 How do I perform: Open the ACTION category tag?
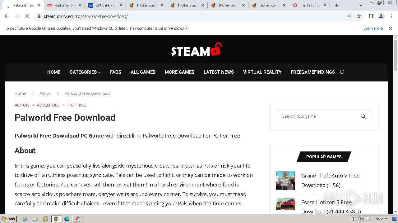(x=22, y=105)
